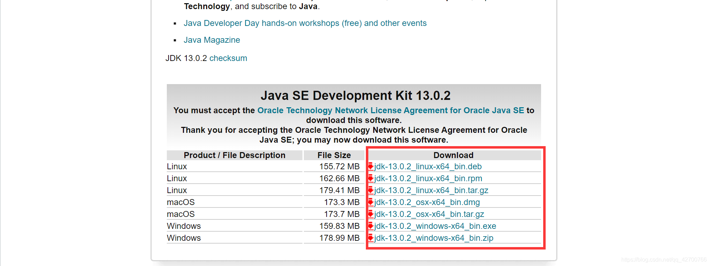Click the Java SE Development Kit 13.0.2 heading
The width and height of the screenshot is (710, 266).
coord(355,95)
